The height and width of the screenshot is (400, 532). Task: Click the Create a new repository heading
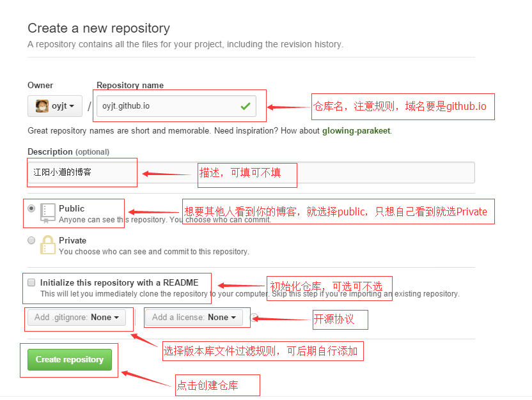click(x=98, y=28)
